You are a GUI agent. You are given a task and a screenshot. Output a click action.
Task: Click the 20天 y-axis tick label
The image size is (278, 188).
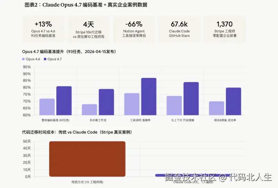27,163
